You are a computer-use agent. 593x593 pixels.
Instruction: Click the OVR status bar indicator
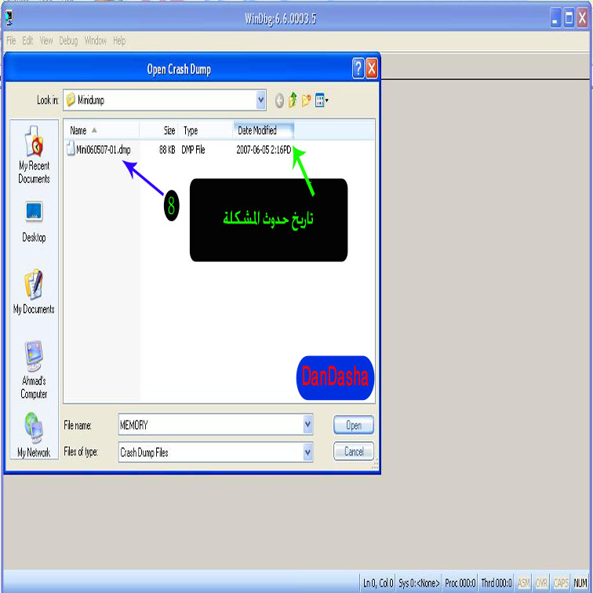pyautogui.click(x=541, y=583)
